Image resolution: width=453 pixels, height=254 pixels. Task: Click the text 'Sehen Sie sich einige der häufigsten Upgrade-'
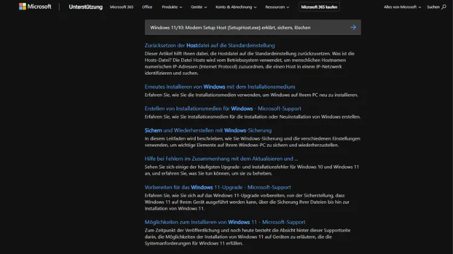[x=252, y=170]
